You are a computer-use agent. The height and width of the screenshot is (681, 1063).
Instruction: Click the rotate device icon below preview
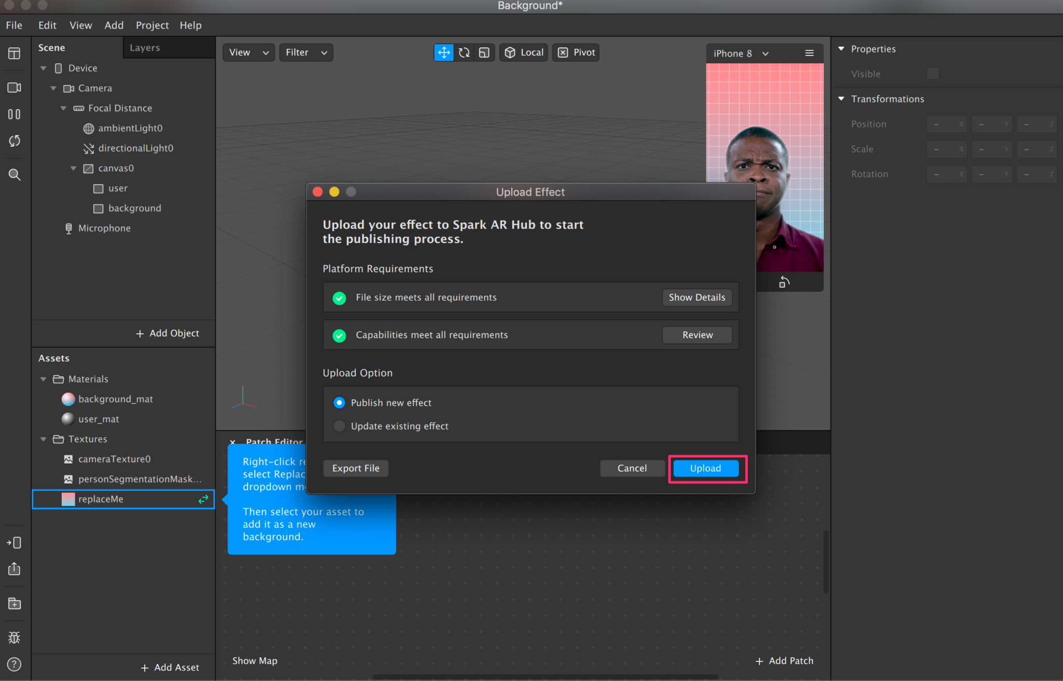[784, 282]
